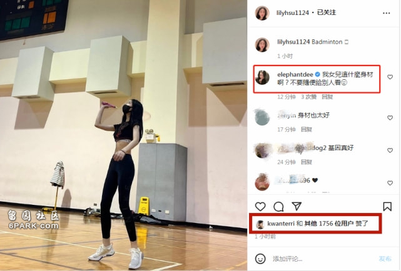
Task: Like the 身材也太好 comment
Action: 390,117
